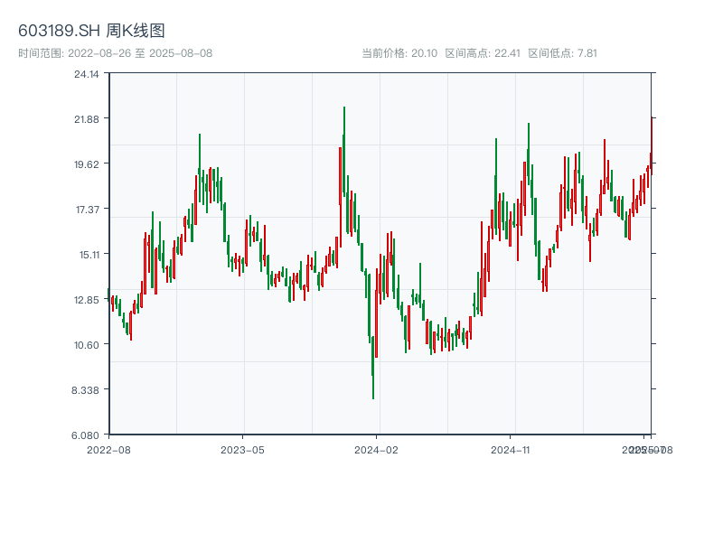Click the chart title 603189.SH 周K线图
The height and width of the screenshot is (542, 723).
point(91,31)
